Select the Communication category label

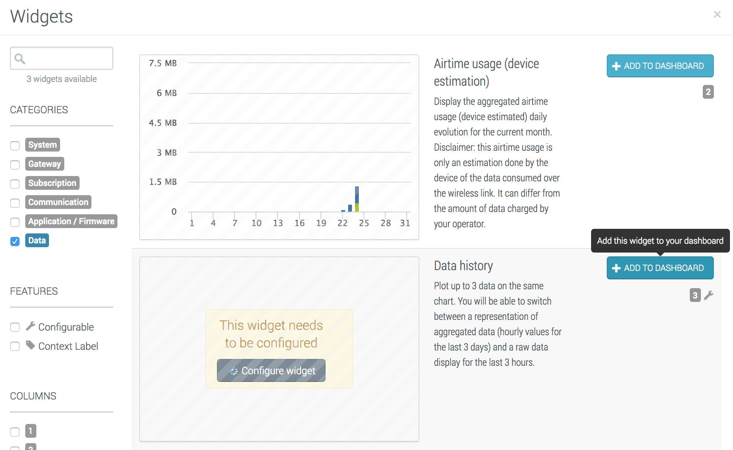tap(58, 202)
